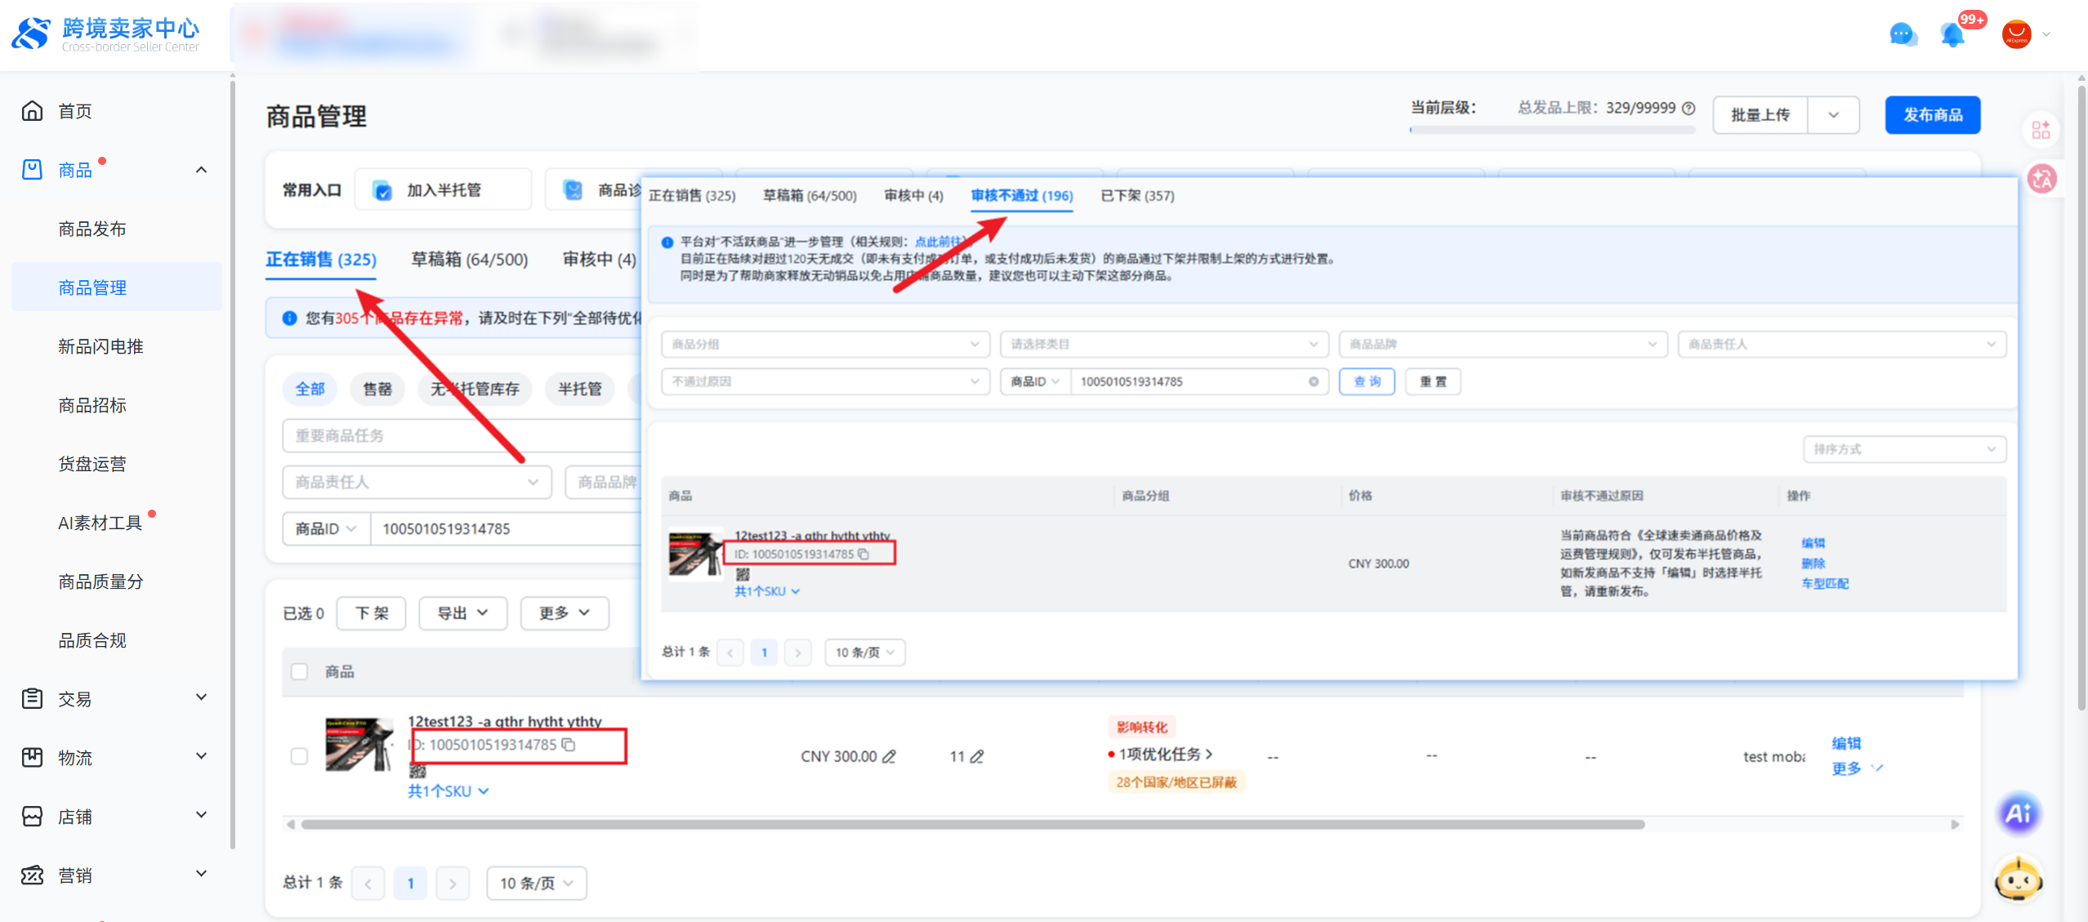Screen dimensions: 2088x922
Task: Click the help icon beside 329/99999
Action: click(x=1689, y=108)
